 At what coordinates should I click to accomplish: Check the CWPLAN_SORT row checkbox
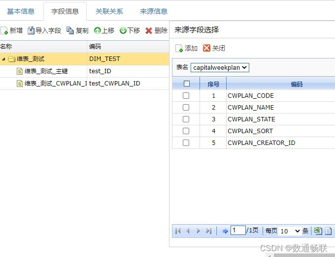click(x=186, y=131)
